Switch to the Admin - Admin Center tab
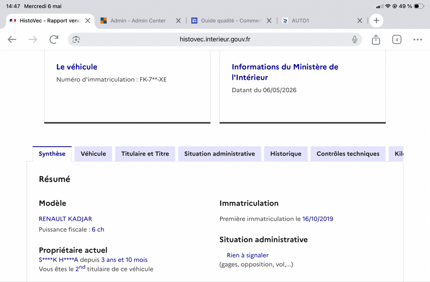The height and width of the screenshot is (282, 430). (x=138, y=21)
